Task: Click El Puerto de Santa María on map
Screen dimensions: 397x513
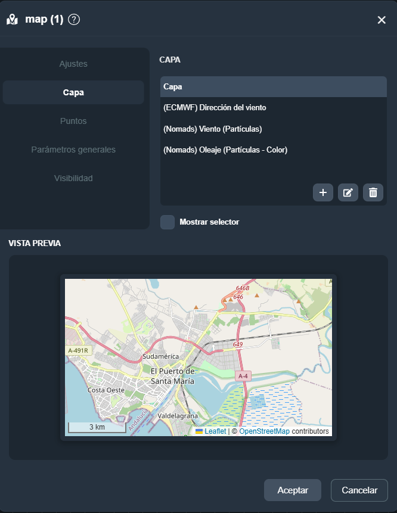Action: pyautogui.click(x=173, y=376)
